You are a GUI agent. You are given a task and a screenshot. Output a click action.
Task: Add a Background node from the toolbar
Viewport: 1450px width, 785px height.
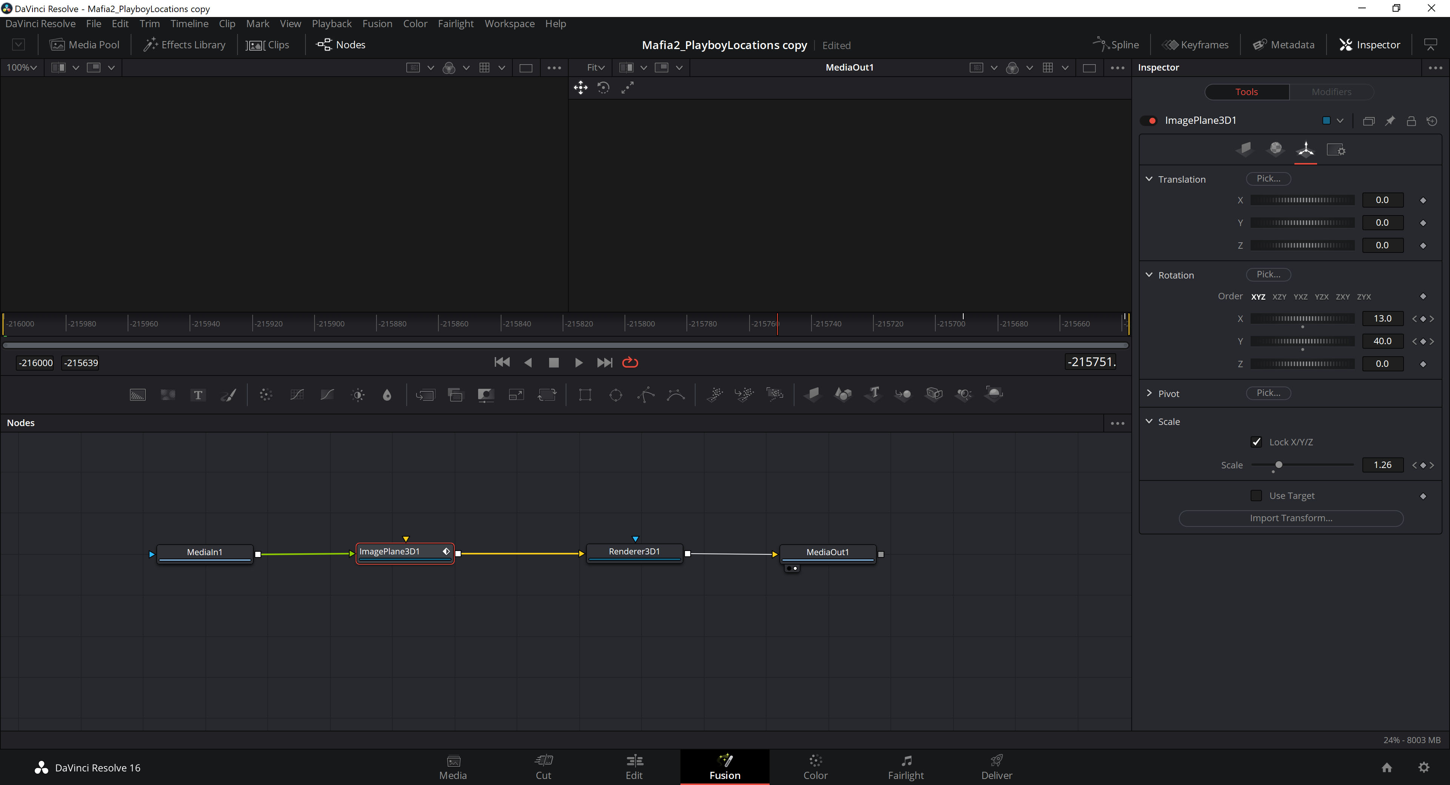point(137,395)
